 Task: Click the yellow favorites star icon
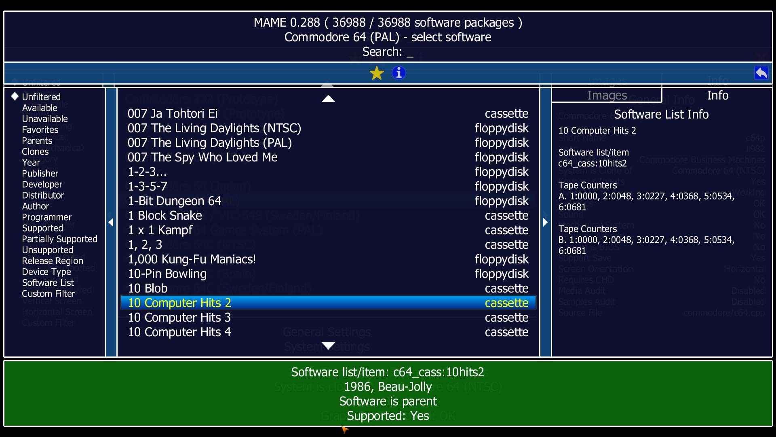(377, 73)
